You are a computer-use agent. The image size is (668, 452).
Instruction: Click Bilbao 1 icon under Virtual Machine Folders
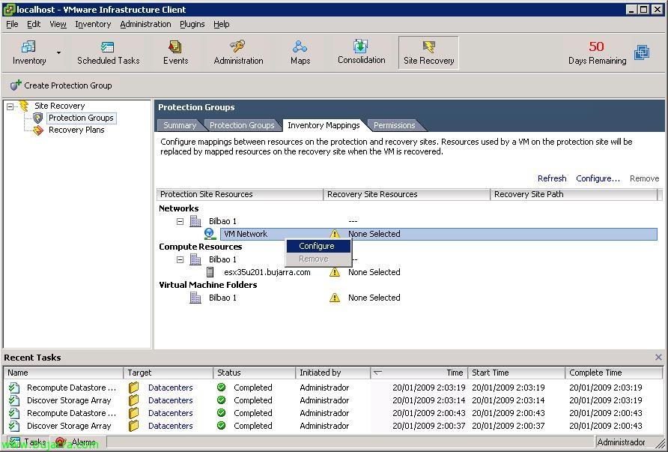[195, 298]
